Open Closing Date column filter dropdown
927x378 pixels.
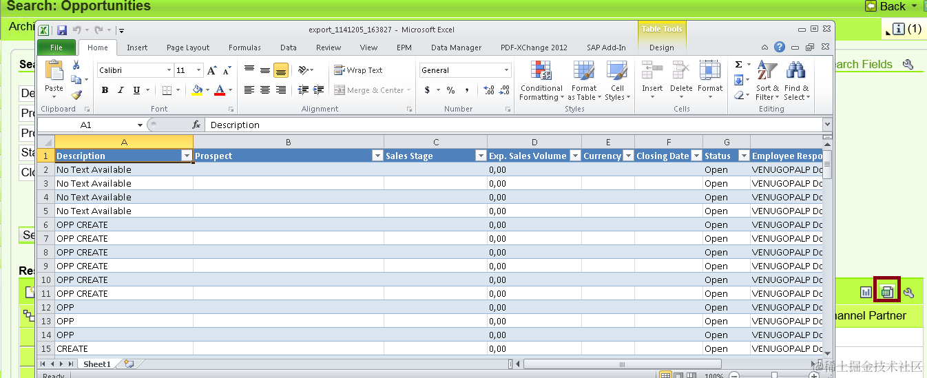click(x=696, y=156)
